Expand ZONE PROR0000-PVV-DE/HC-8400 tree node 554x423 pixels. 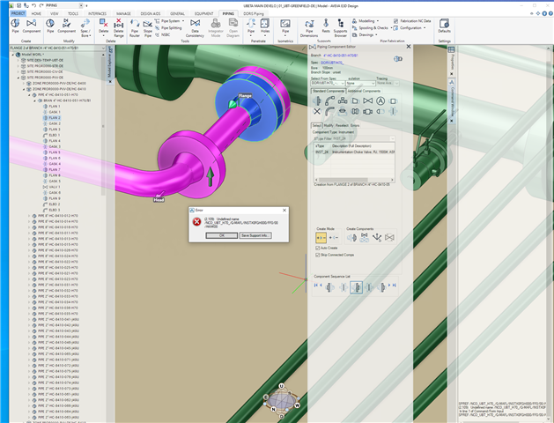[24, 84]
